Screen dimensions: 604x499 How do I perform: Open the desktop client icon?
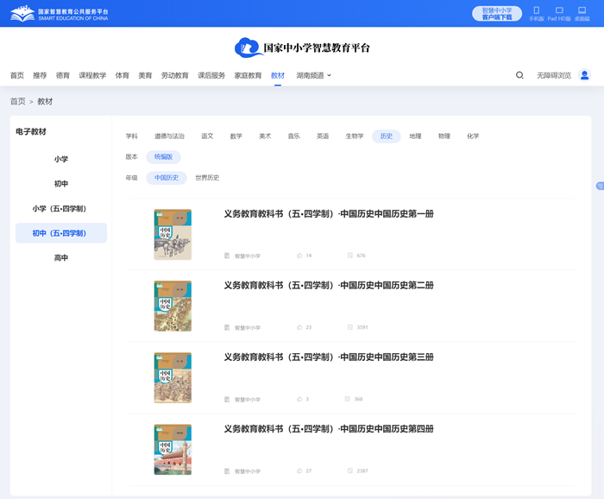click(x=582, y=10)
